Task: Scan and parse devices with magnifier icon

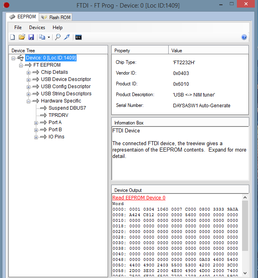Action: [58, 37]
